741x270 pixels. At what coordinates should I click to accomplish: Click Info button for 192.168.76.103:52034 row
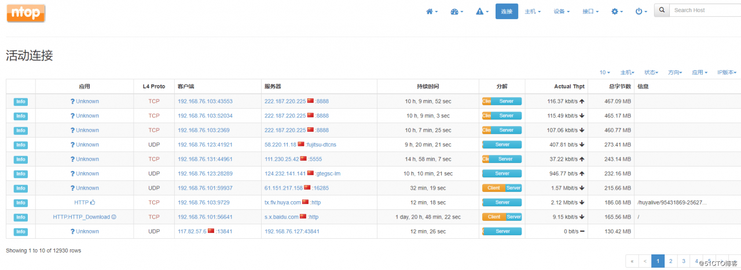click(21, 116)
